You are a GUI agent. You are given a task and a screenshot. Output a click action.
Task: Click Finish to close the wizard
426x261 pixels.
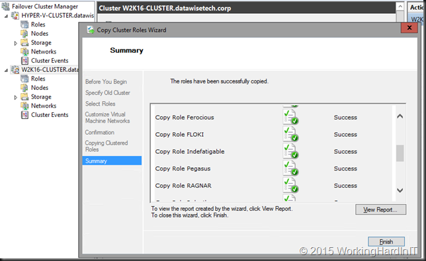(x=386, y=241)
